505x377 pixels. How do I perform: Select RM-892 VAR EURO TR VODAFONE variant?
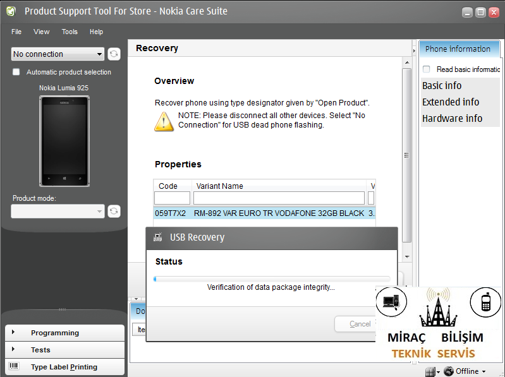(x=279, y=213)
